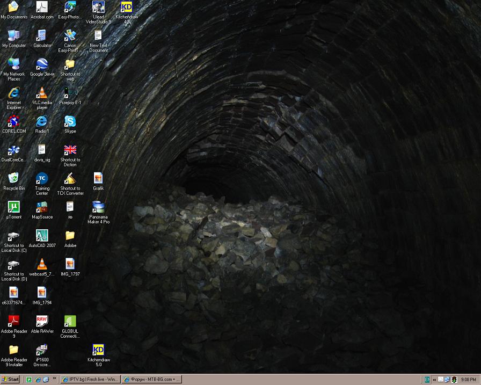The width and height of the screenshot is (481, 385).
Task: Click the EN language bar indicator
Action: click(x=427, y=380)
